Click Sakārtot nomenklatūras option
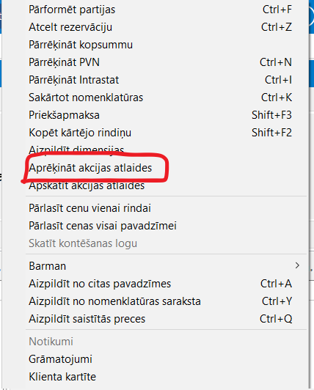 [x=167, y=97]
